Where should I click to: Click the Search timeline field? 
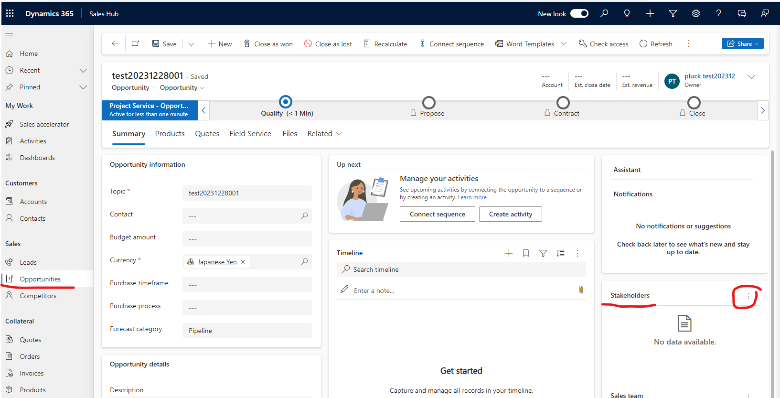click(461, 269)
